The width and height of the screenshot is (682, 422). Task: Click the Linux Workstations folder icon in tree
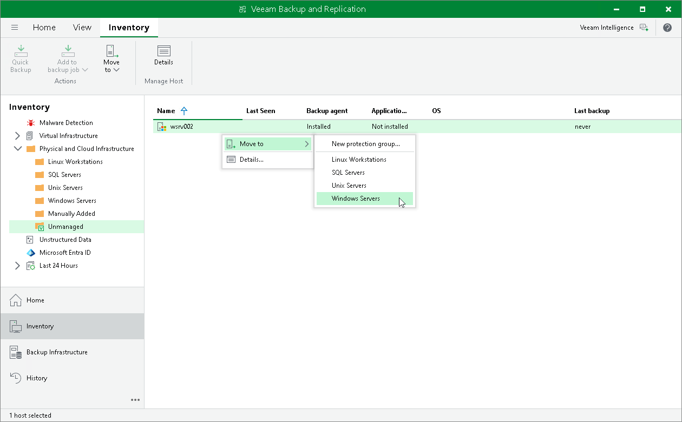pos(40,162)
